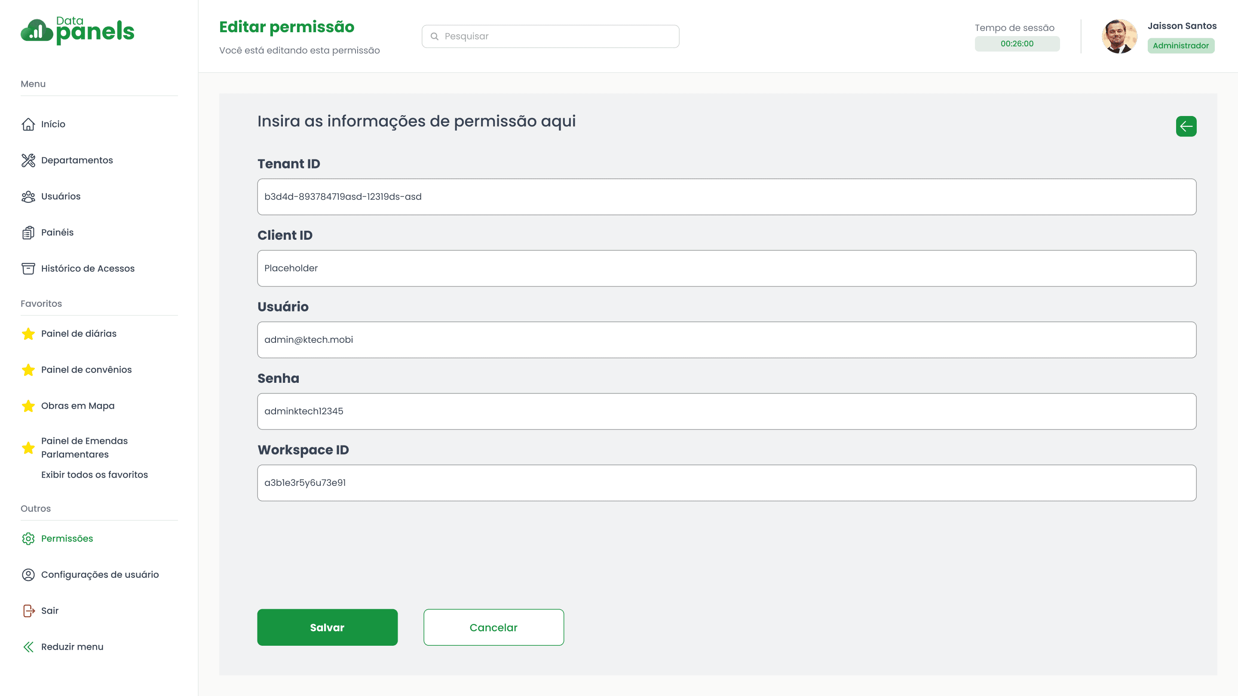
Task: Click the Client ID input field
Action: point(726,268)
